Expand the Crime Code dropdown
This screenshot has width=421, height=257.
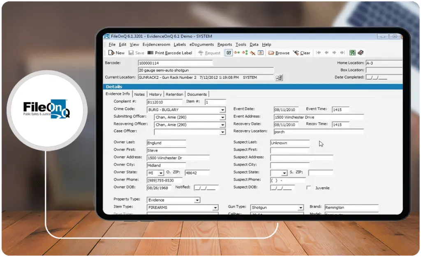pos(222,110)
